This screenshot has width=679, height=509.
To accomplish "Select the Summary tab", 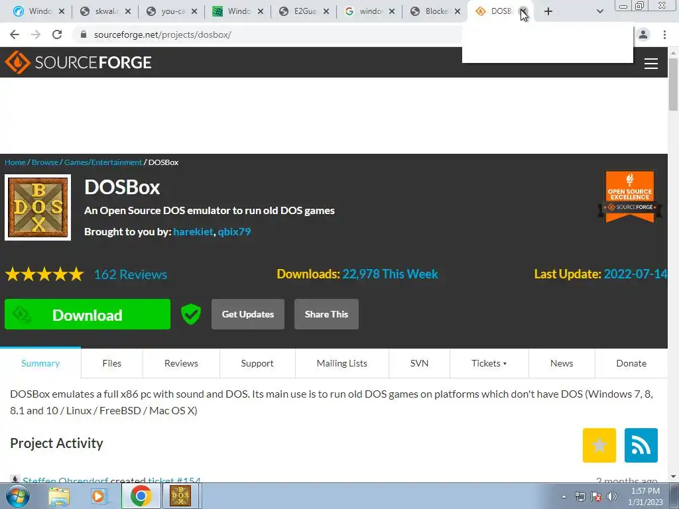I will click(x=40, y=363).
